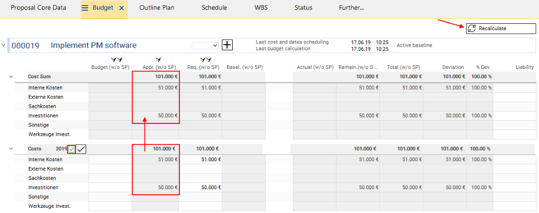Collapse the Cost Sum group
Screen dimensions: 539x213
pos(10,77)
